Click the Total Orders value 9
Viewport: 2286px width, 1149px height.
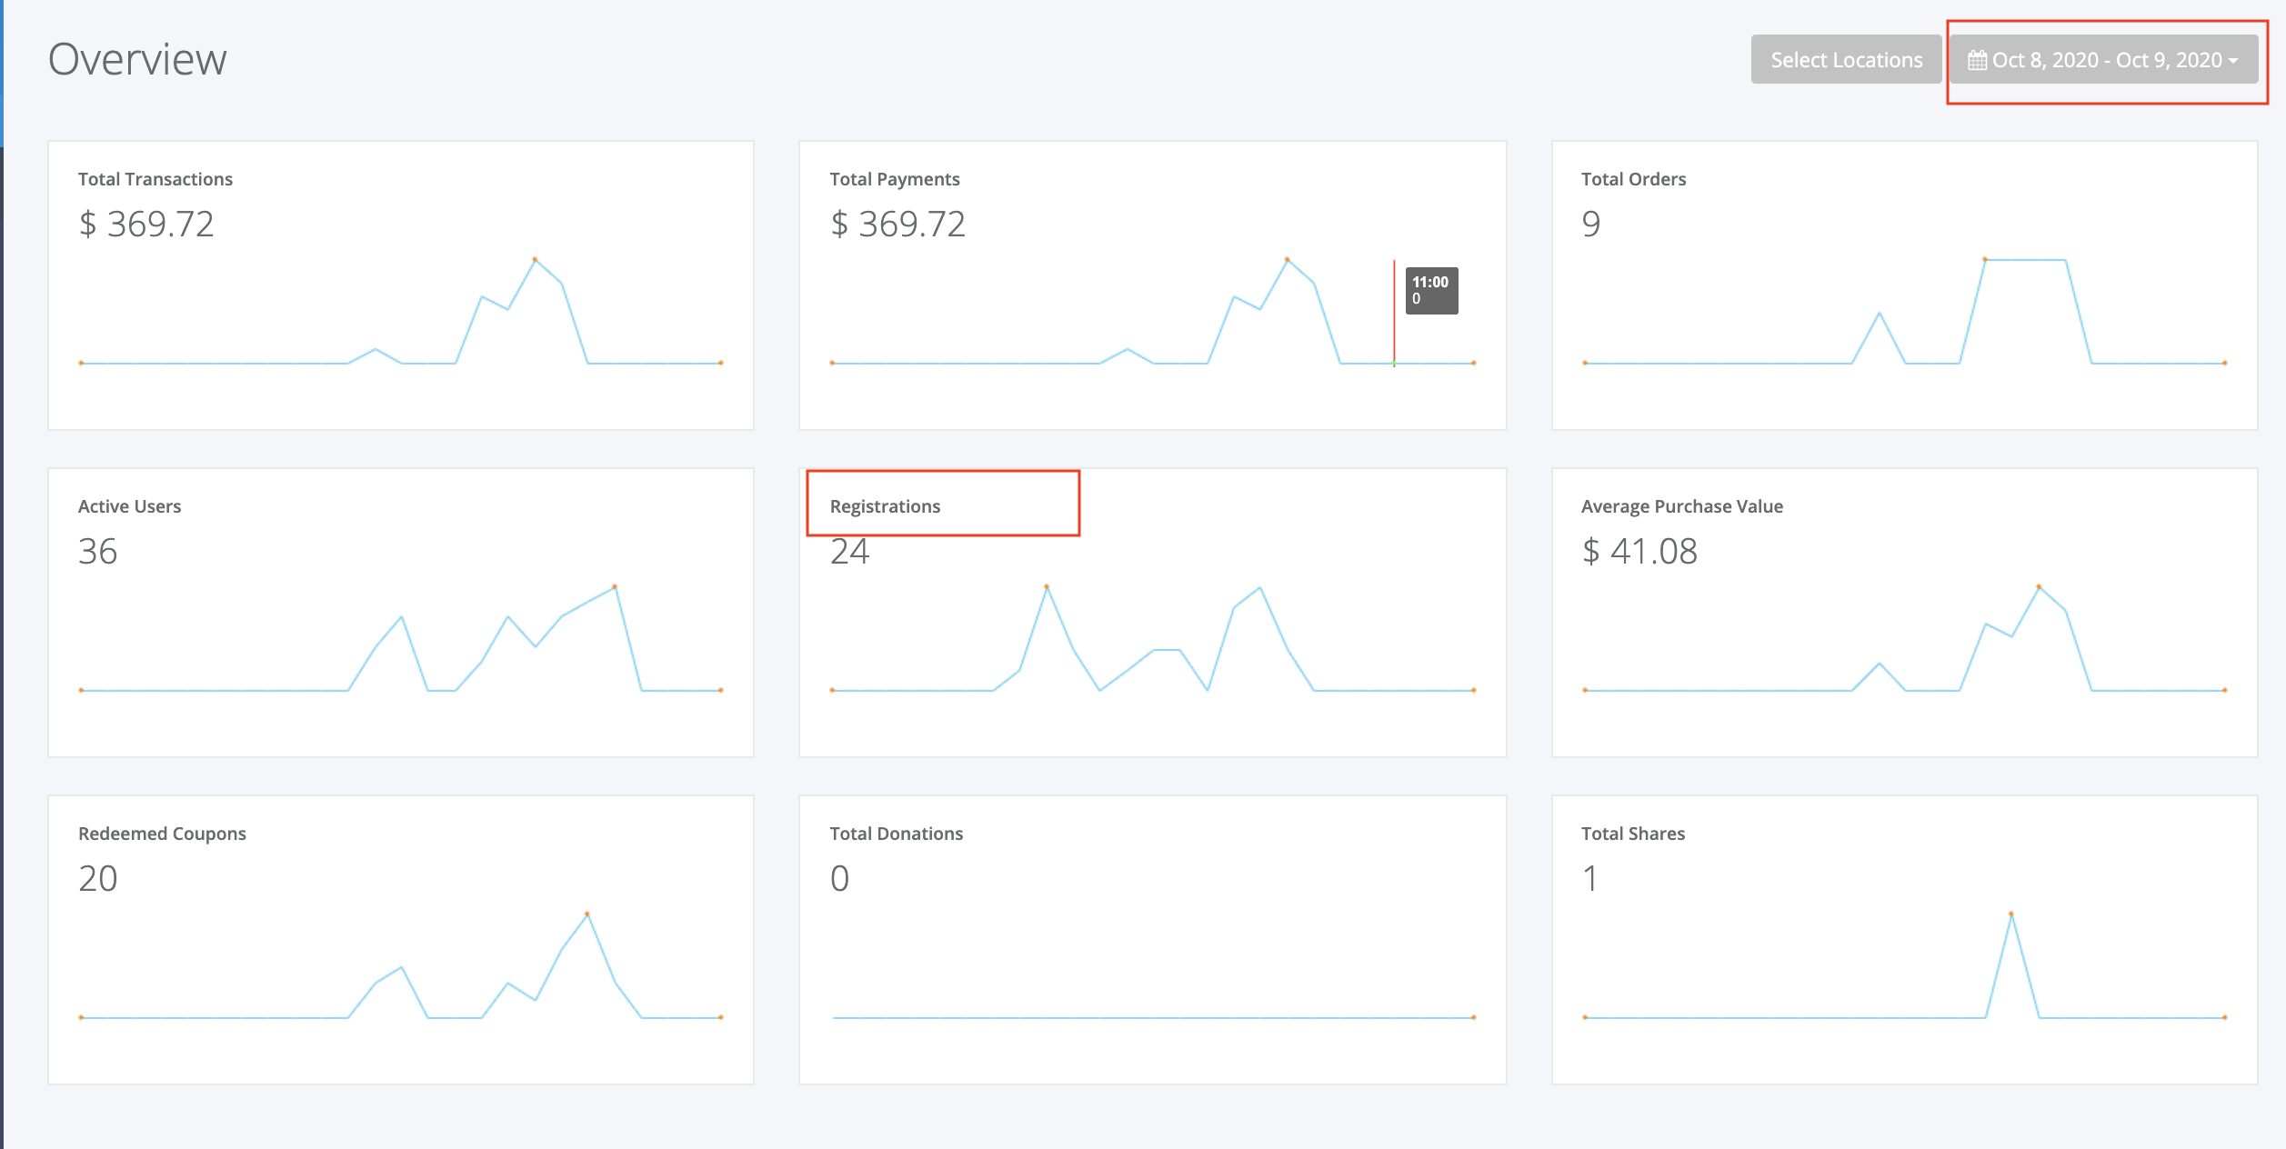(1591, 224)
